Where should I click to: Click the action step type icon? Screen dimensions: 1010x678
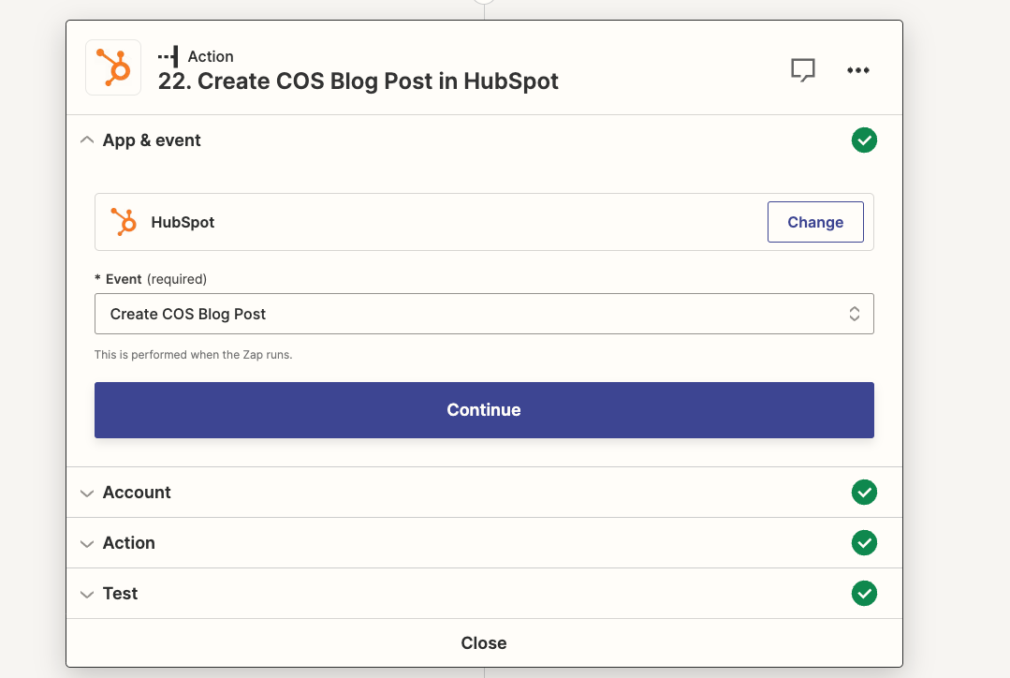(x=168, y=57)
